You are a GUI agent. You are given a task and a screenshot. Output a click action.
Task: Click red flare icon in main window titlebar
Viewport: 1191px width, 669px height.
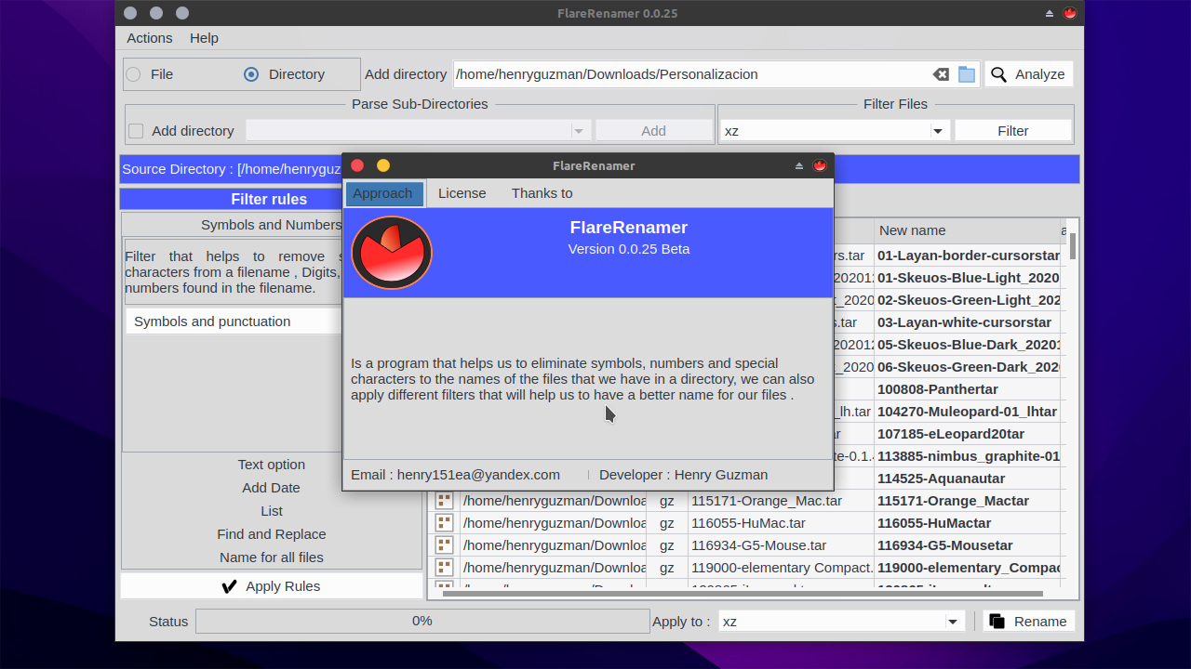pyautogui.click(x=1070, y=13)
